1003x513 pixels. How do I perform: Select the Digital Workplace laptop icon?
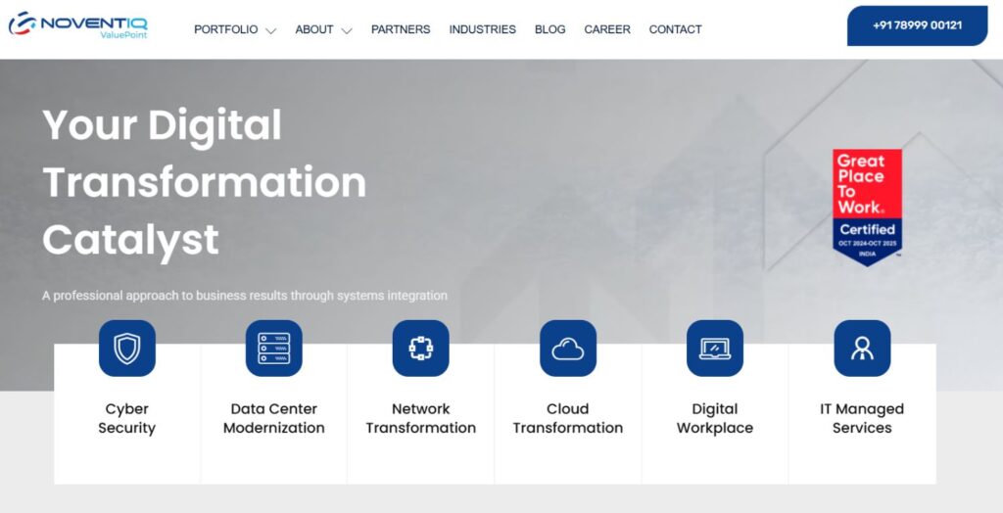[715, 348]
